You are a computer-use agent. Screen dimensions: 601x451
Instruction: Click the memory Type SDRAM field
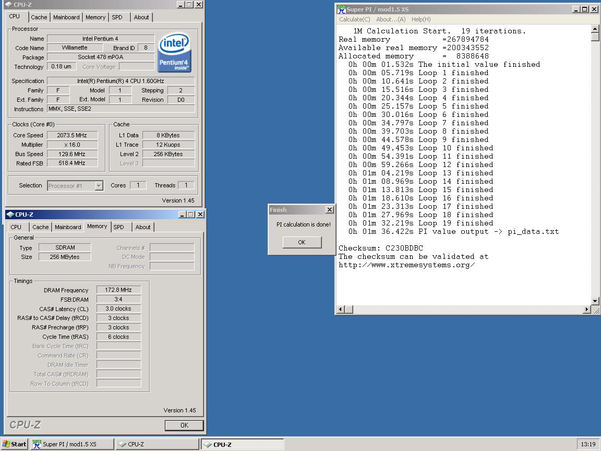click(x=65, y=247)
